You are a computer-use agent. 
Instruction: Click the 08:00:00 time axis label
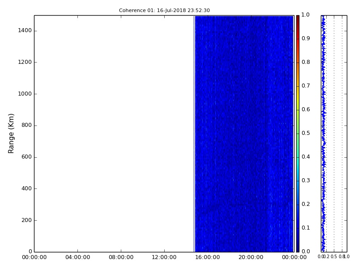pos(121,257)
